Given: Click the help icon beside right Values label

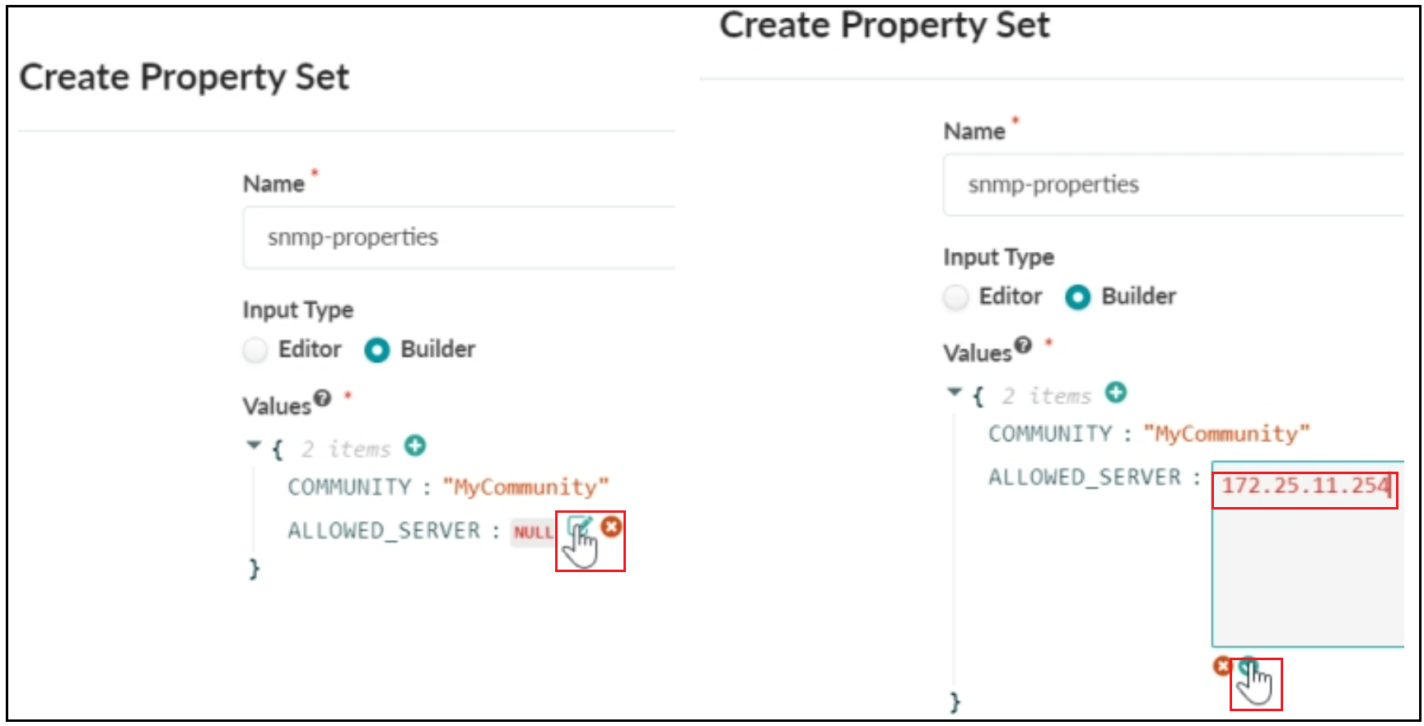Looking at the screenshot, I should (1023, 345).
